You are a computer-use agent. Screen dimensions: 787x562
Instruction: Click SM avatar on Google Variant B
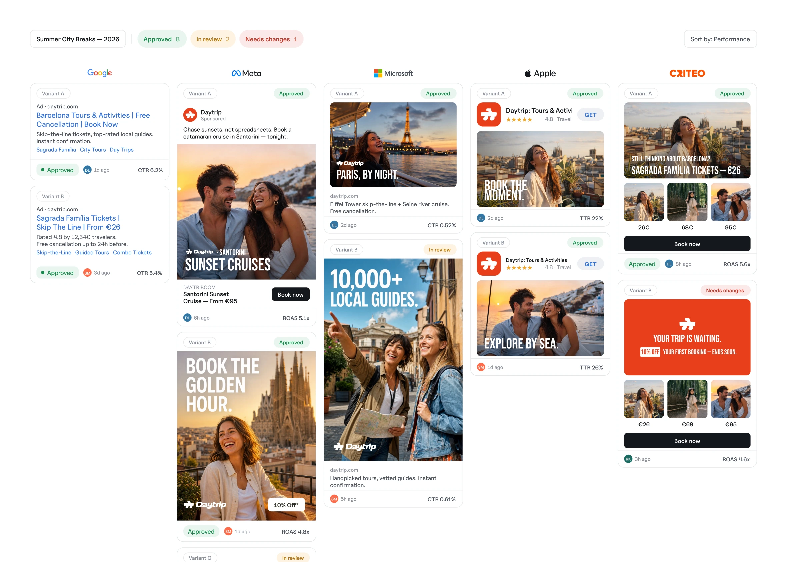[x=87, y=273]
